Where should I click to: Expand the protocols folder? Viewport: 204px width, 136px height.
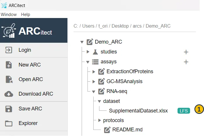pos(99,120)
